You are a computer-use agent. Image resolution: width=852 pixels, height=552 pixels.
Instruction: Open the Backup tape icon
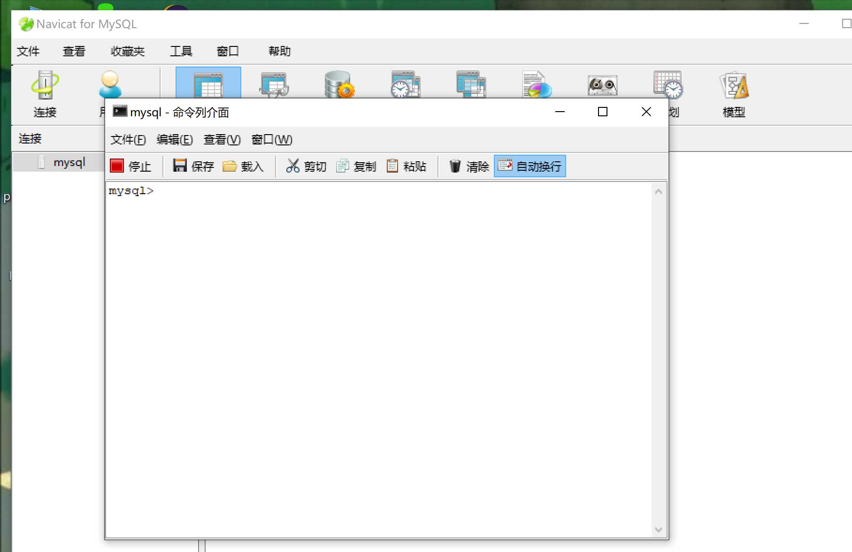click(603, 85)
